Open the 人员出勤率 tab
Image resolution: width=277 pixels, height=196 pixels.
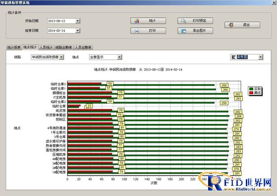83,47
